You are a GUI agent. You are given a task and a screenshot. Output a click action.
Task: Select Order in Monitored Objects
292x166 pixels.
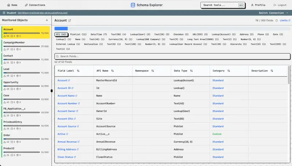click(26, 138)
